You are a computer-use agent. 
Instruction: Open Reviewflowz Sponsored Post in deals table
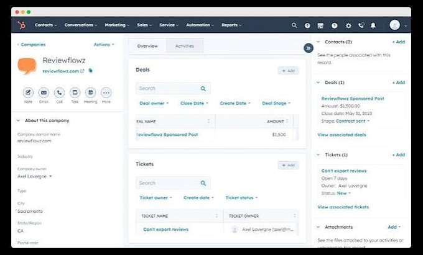(167, 135)
